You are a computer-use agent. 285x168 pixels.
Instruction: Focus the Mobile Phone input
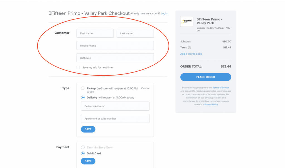pos(115,45)
